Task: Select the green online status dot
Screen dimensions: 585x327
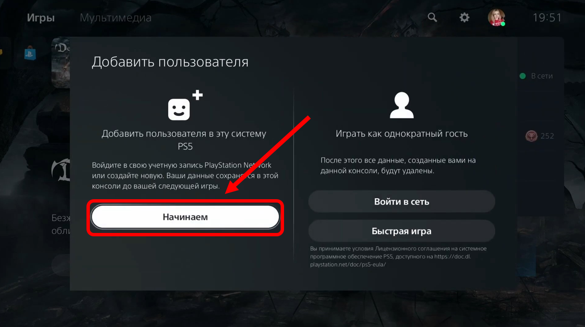Action: 522,76
